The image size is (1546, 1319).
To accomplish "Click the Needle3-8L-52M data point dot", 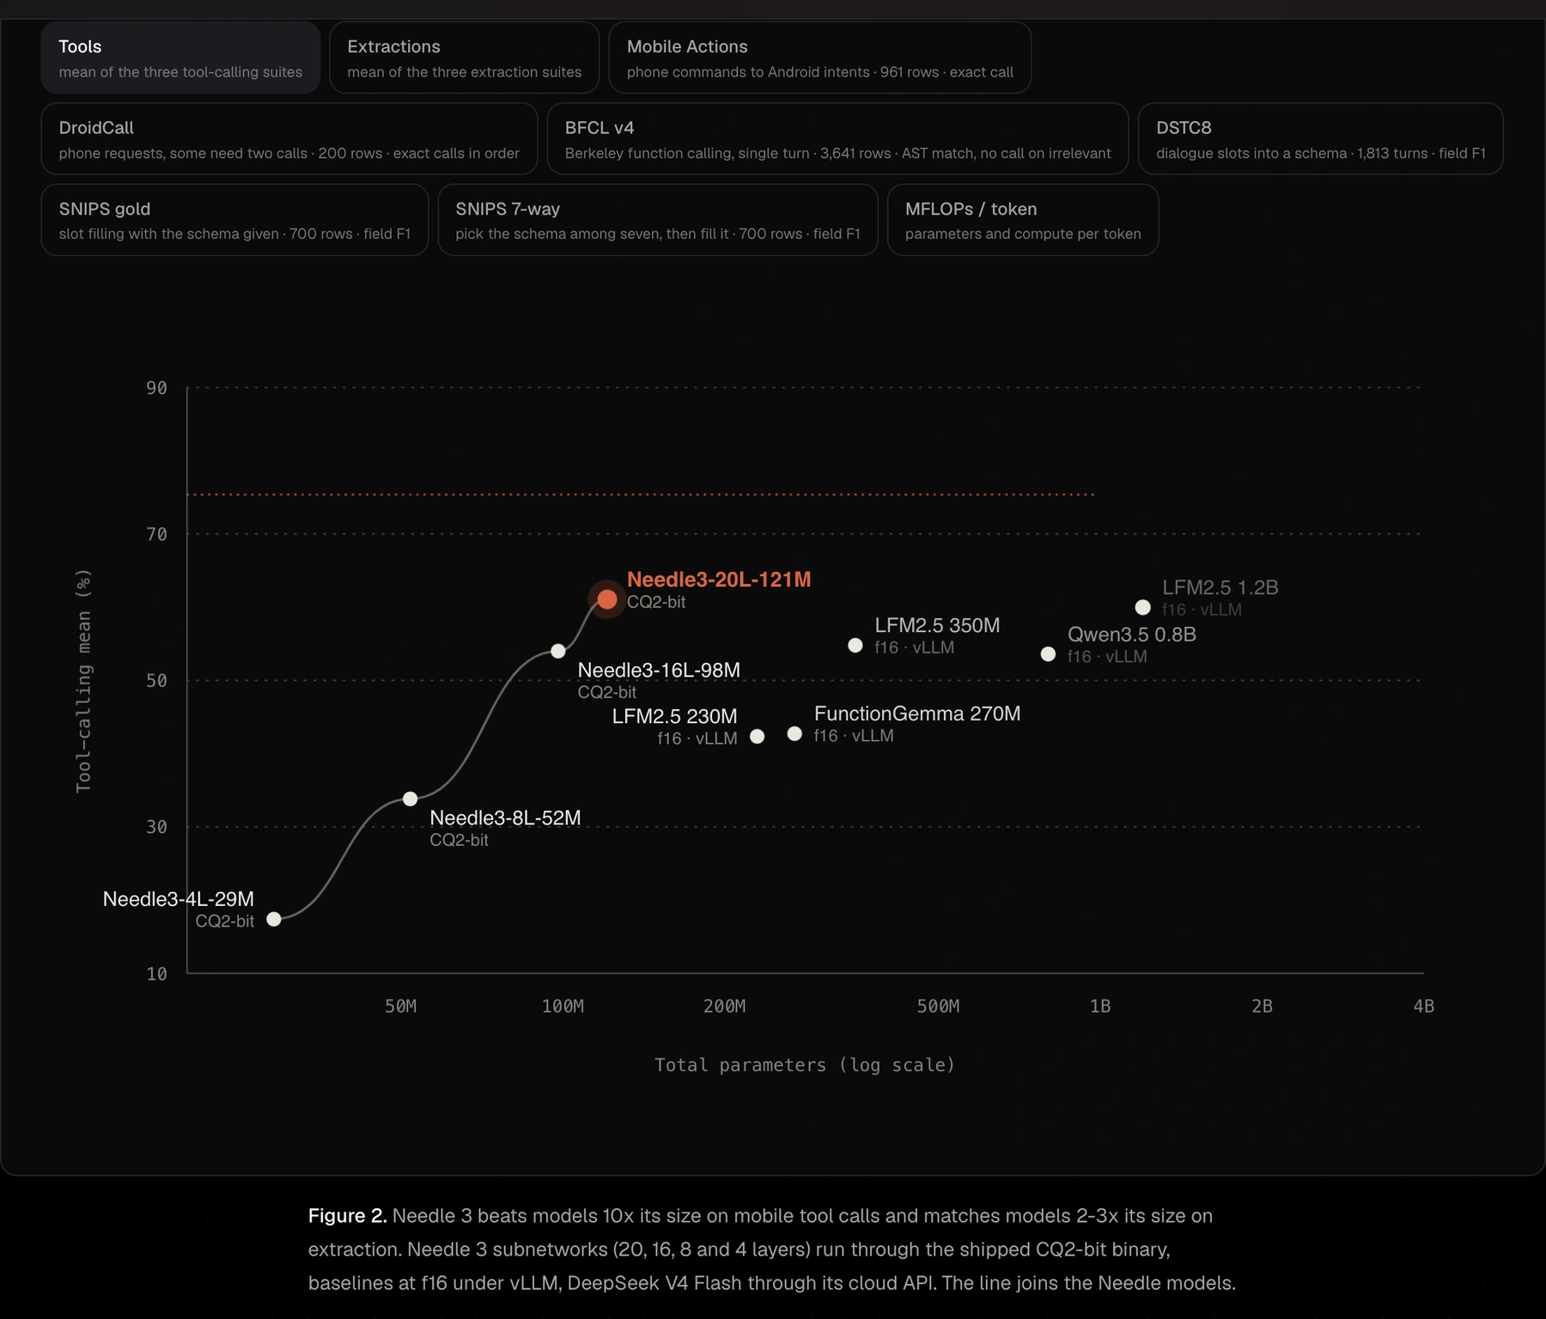I will [x=411, y=799].
